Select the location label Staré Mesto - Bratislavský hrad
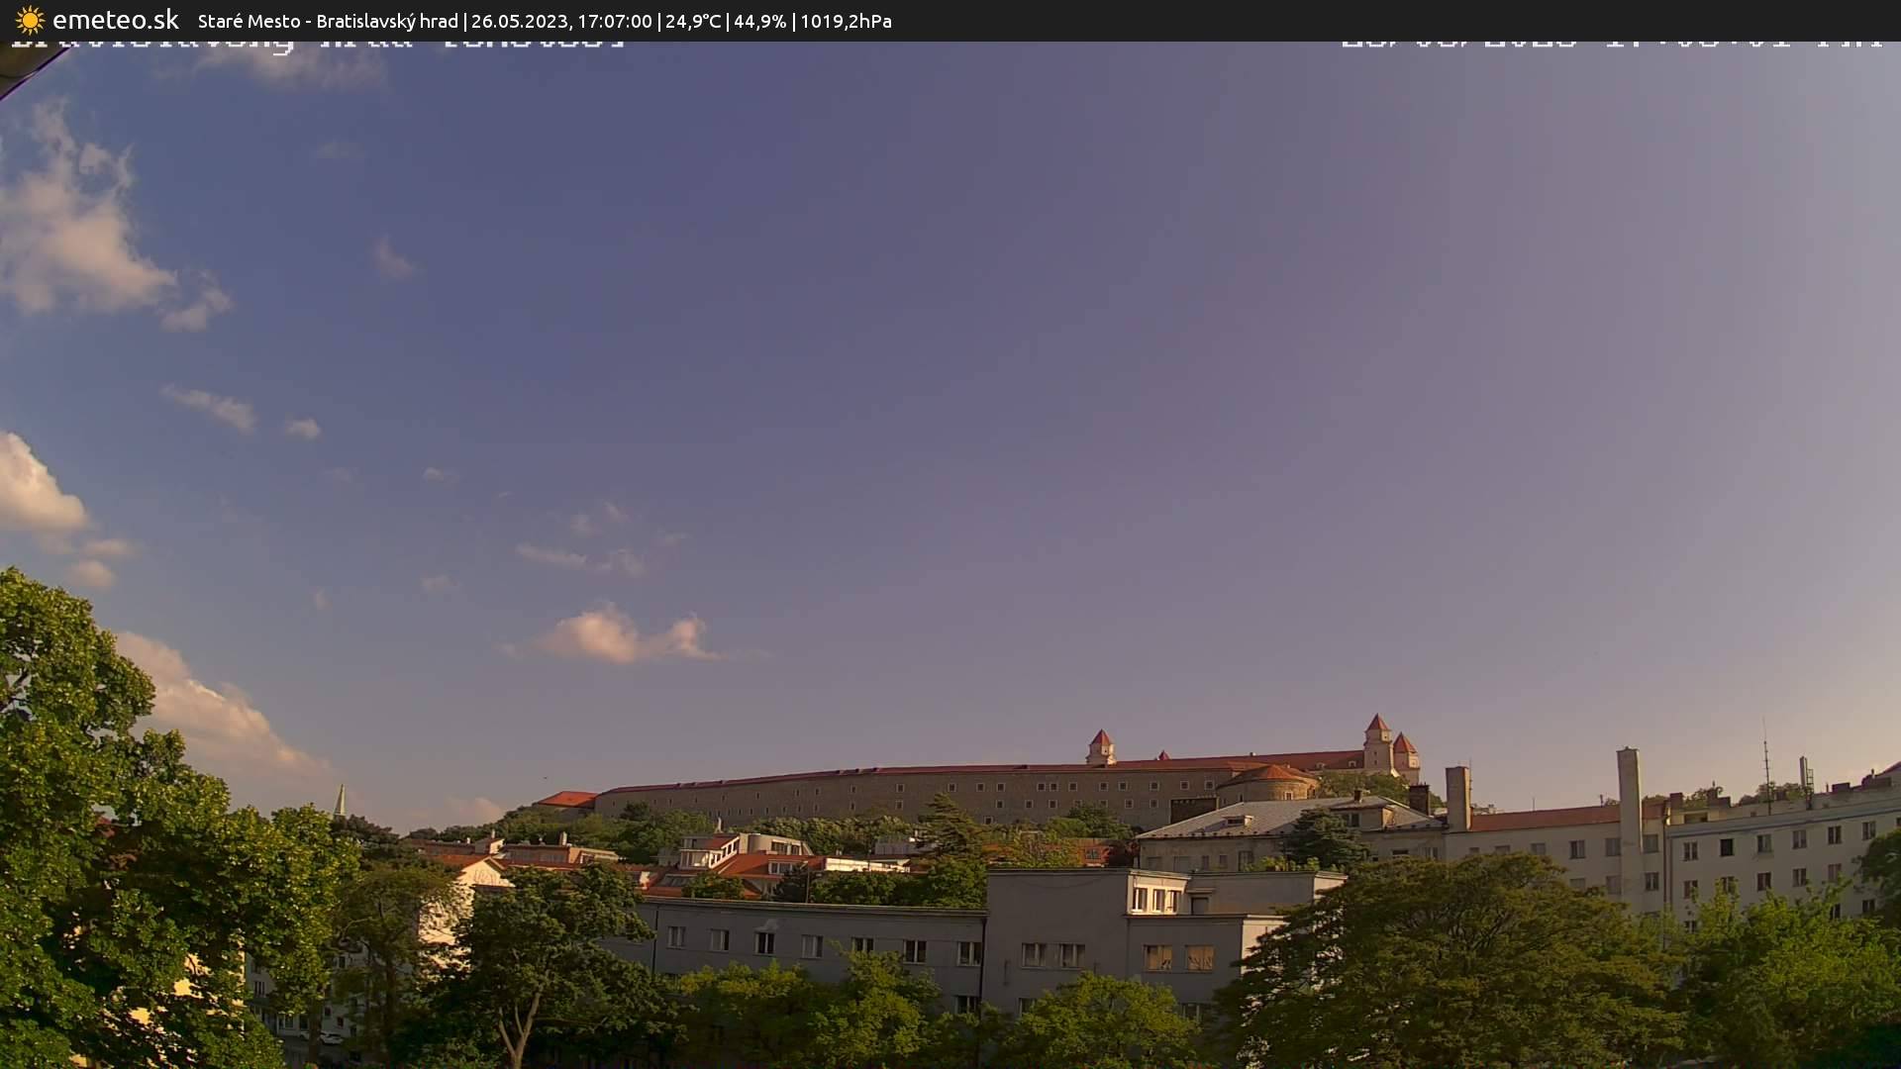The width and height of the screenshot is (1901, 1069). [327, 20]
